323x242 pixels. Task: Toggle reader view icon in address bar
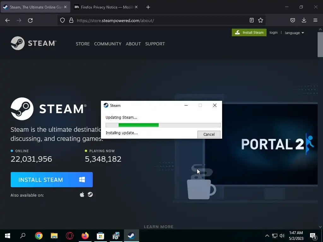coord(251,20)
